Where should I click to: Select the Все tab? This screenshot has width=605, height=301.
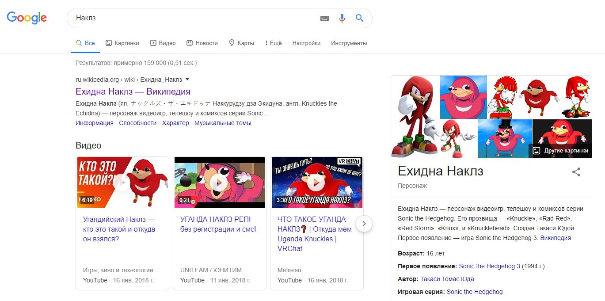click(85, 43)
